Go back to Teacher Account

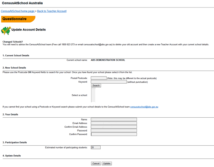click(52, 11)
